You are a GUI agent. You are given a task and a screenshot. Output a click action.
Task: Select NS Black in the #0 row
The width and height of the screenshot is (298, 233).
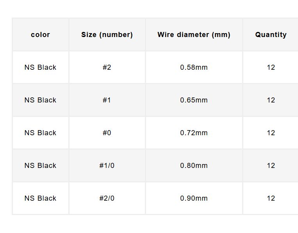40,133
